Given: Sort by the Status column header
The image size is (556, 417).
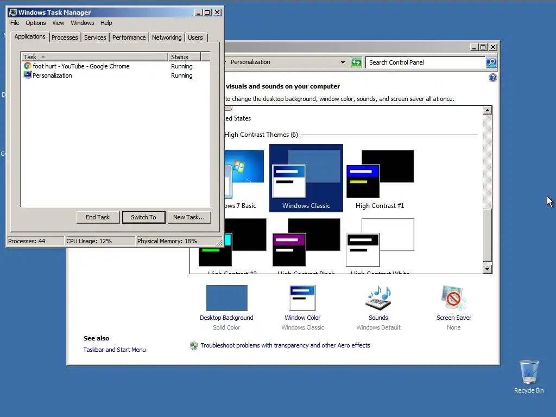Looking at the screenshot, I should (185, 56).
